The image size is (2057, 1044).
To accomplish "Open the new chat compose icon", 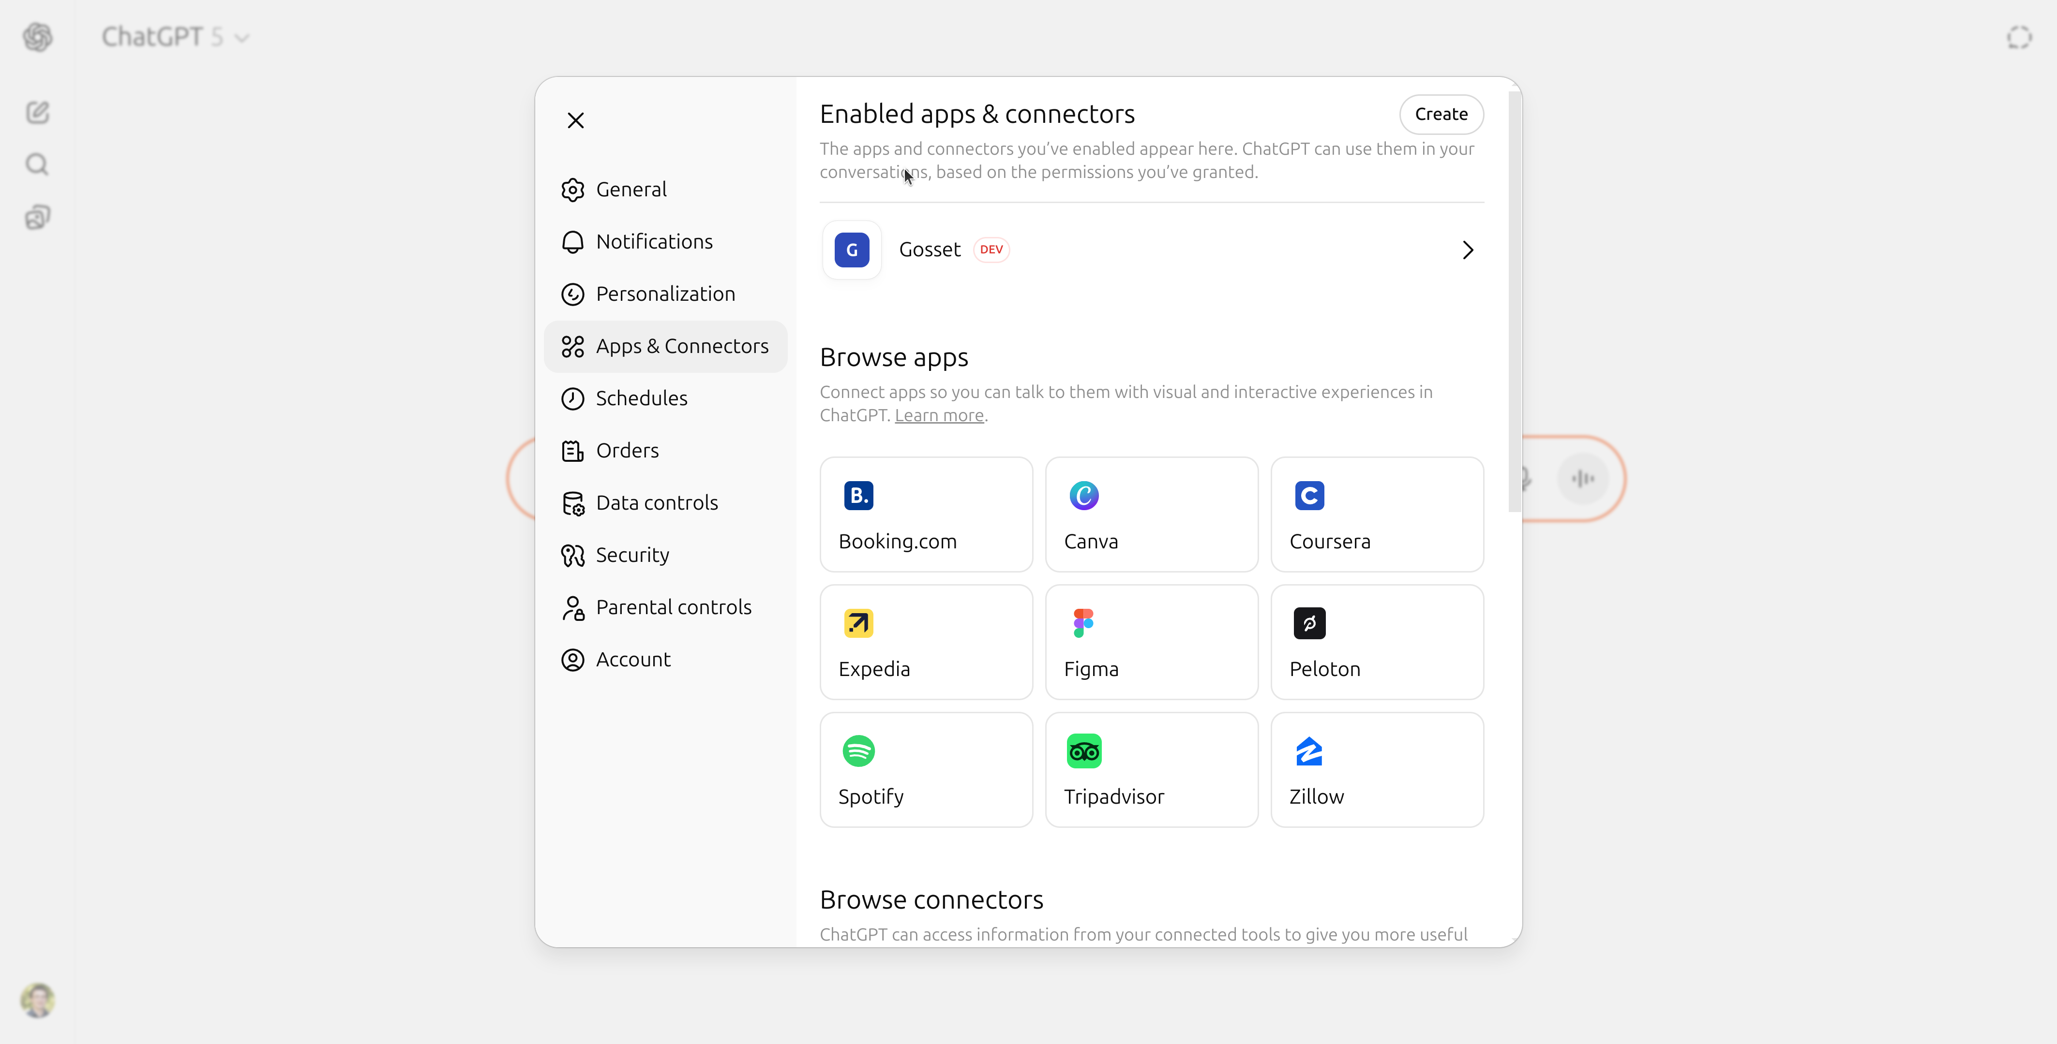I will [37, 112].
